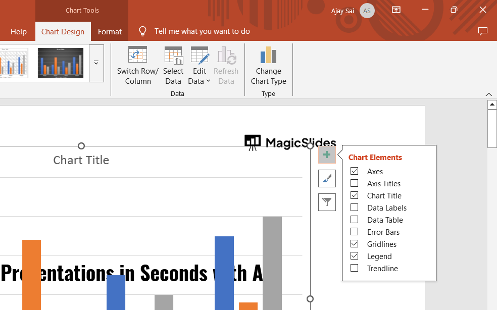Enable the Data Table checkbox
This screenshot has width=497, height=310.
pos(355,219)
